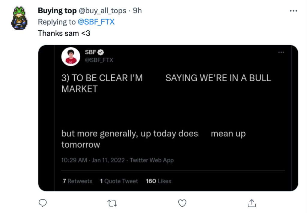Click the reply speech bubble icon
This screenshot has height=213, width=307.
click(43, 203)
